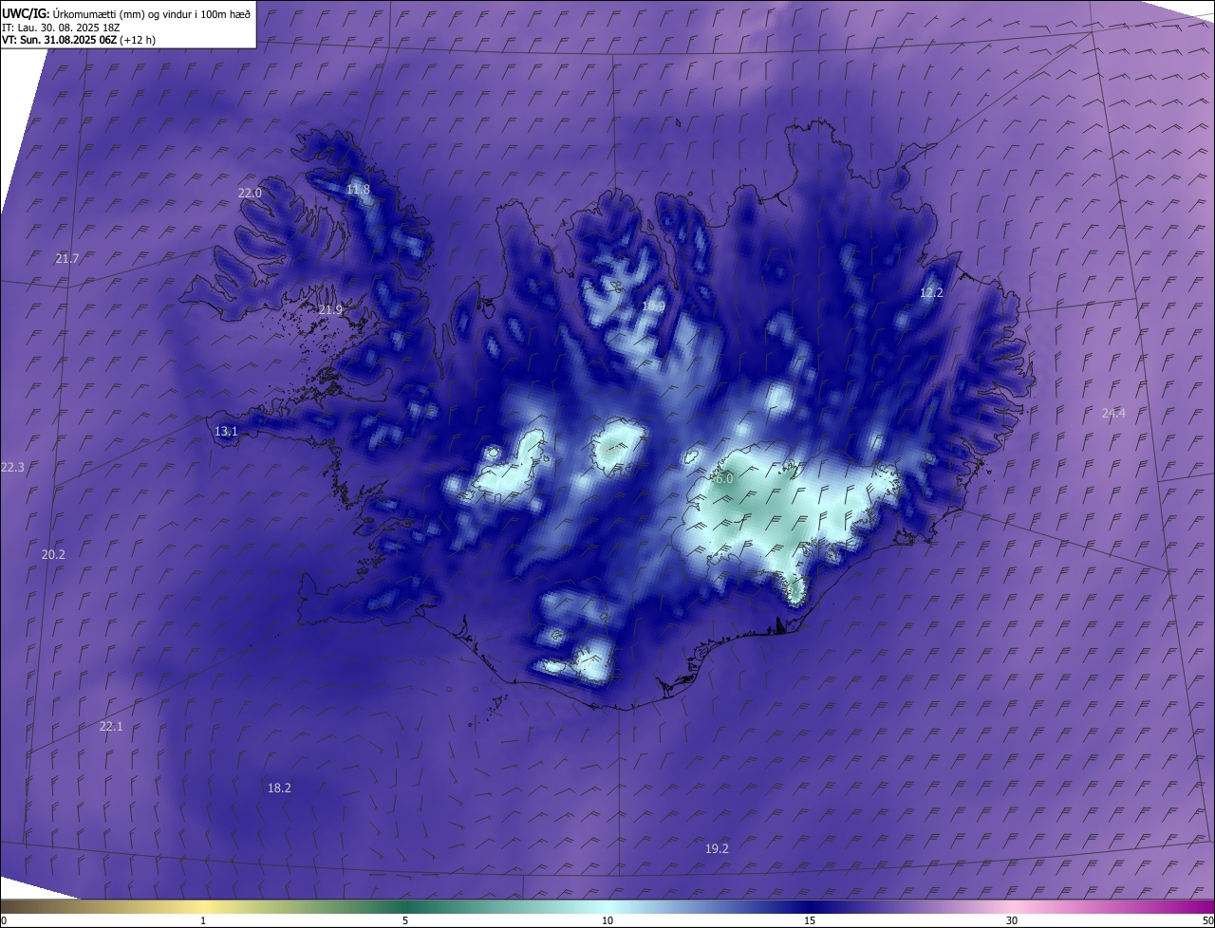Click the 12.2 value label
1215x928 pixels.
(x=931, y=293)
